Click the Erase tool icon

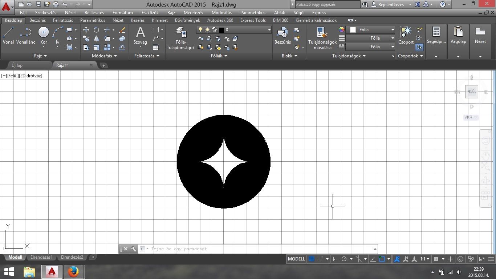pyautogui.click(x=122, y=30)
